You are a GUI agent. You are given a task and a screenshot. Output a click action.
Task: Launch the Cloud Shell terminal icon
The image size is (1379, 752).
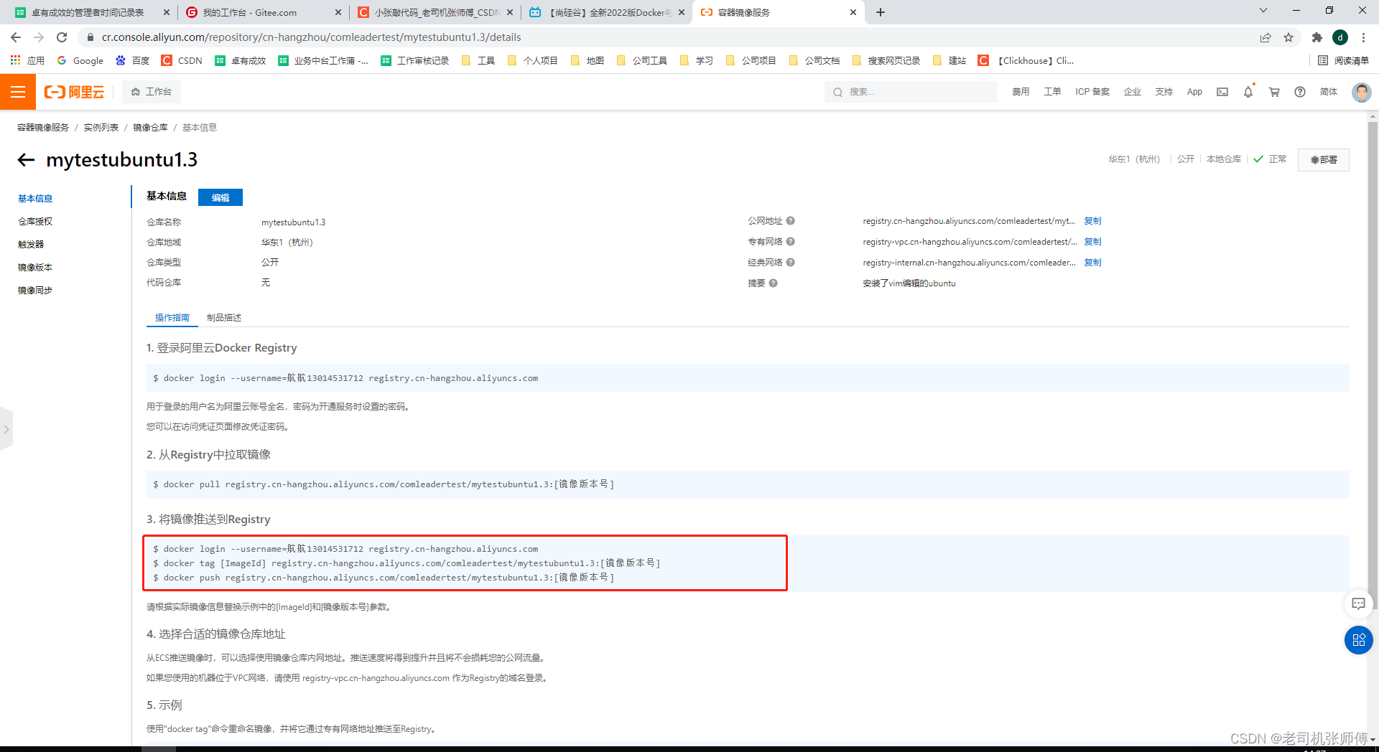(1222, 92)
